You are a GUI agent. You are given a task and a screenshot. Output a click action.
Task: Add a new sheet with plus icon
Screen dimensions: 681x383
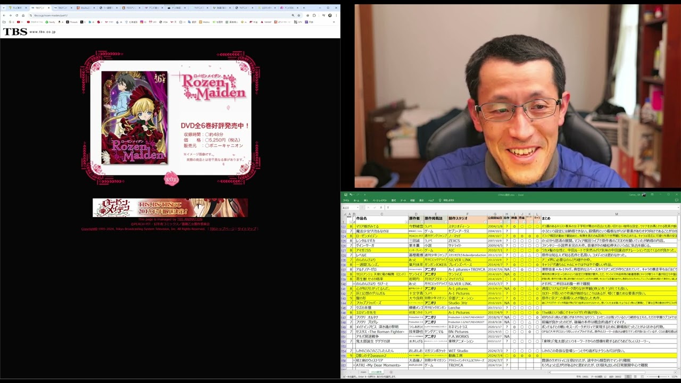(391, 372)
